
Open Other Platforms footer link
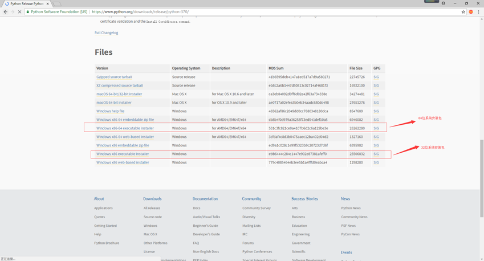tap(155, 243)
